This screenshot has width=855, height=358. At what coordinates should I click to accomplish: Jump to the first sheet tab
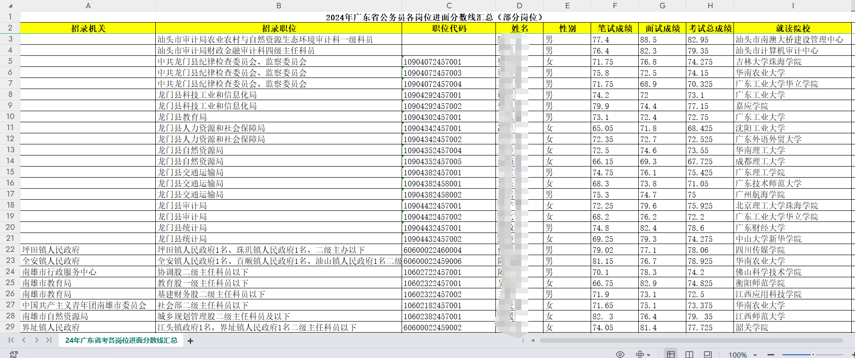coord(11,340)
